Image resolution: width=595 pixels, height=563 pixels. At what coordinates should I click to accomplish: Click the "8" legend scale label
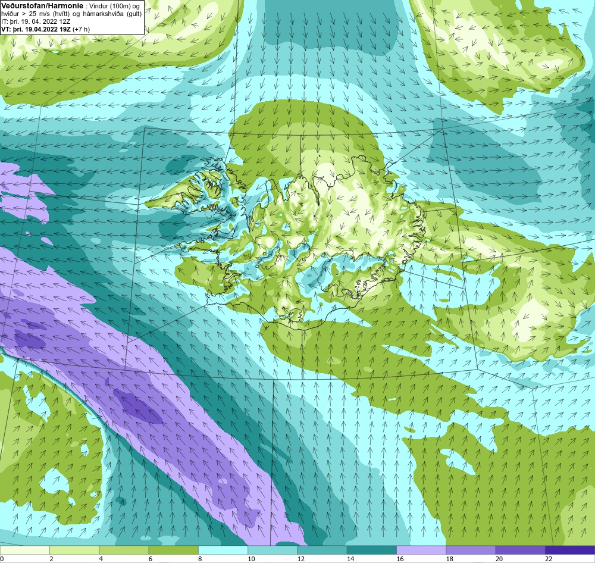200,558
